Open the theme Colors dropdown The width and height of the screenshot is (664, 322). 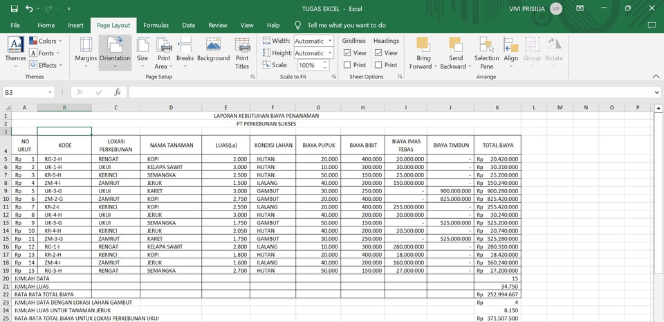pyautogui.click(x=46, y=41)
